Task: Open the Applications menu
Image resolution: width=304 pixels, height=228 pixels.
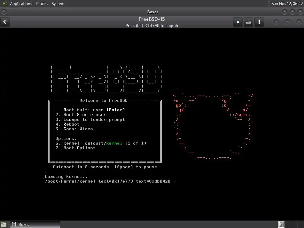Action: coord(21,4)
